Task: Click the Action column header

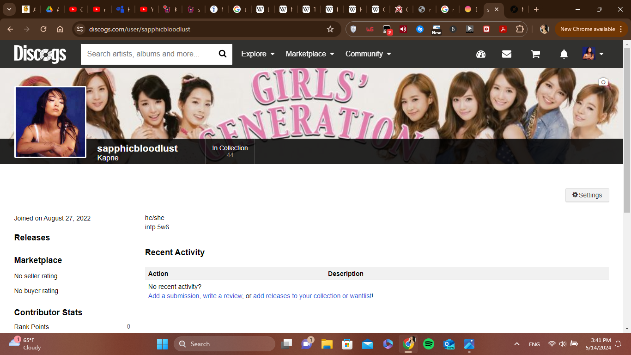Action: [x=158, y=274]
